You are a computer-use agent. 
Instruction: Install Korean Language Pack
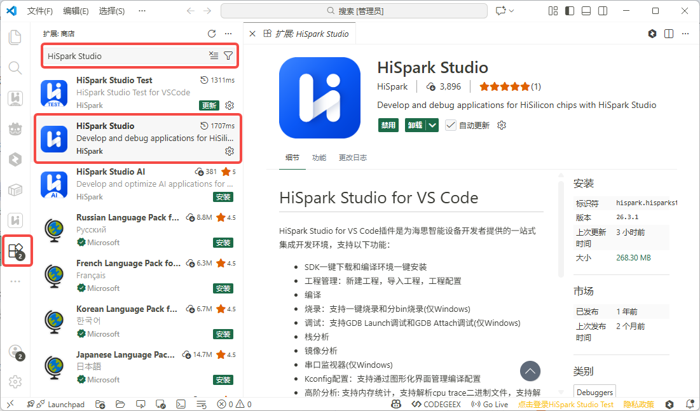pyautogui.click(x=223, y=334)
